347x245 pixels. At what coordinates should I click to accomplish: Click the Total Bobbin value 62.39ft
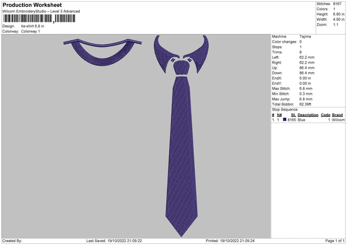click(x=305, y=105)
